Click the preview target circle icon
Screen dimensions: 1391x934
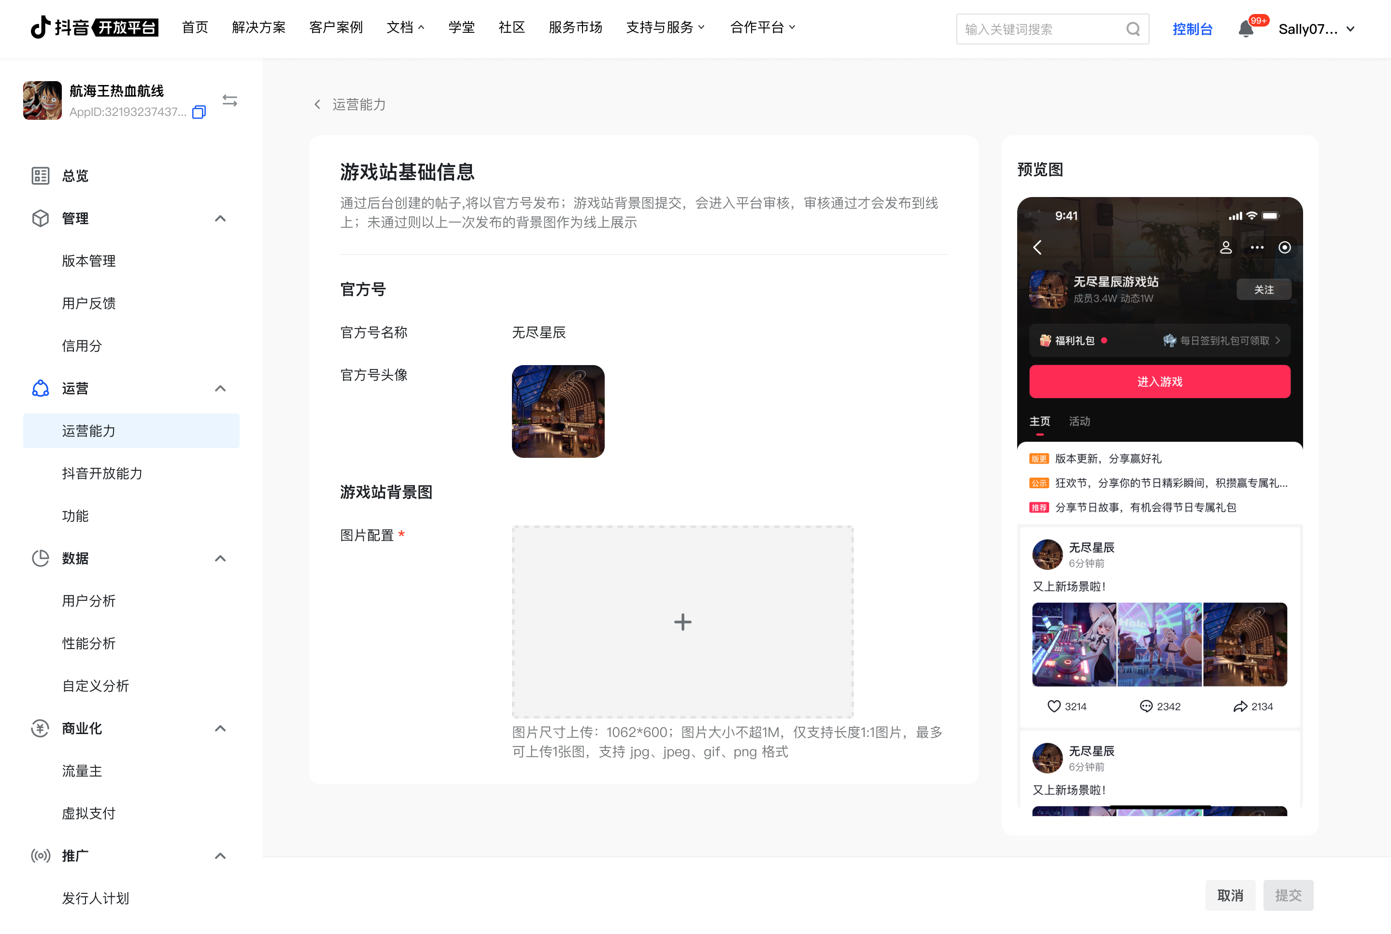coord(1285,247)
